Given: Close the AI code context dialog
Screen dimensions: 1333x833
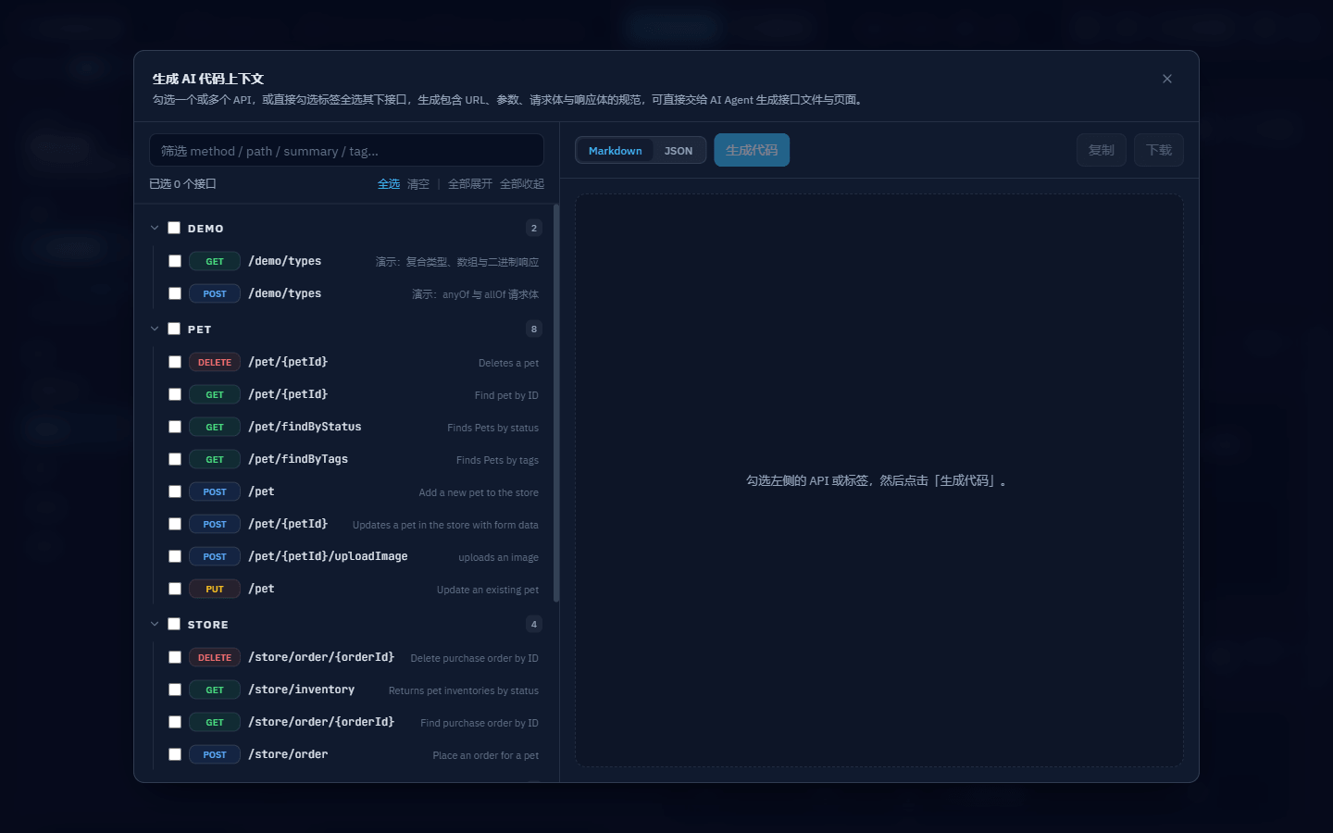Looking at the screenshot, I should coord(1167,79).
